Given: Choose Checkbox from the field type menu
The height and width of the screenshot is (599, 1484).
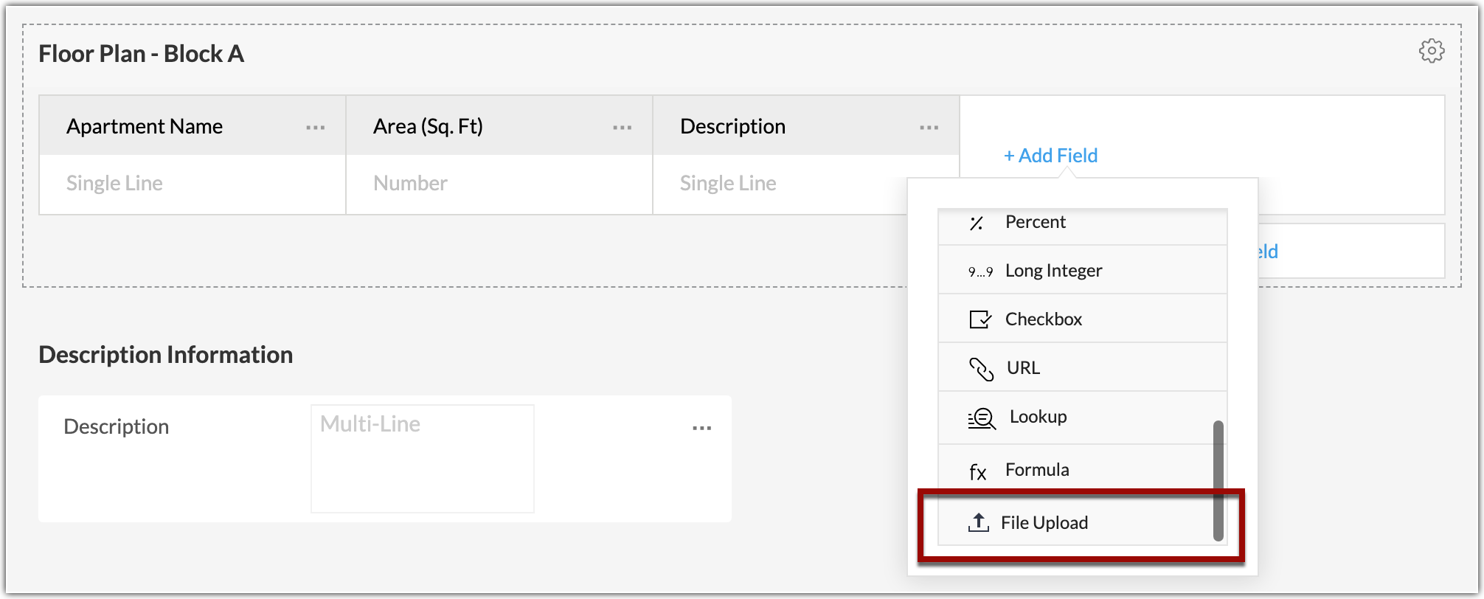Looking at the screenshot, I should tap(1043, 319).
